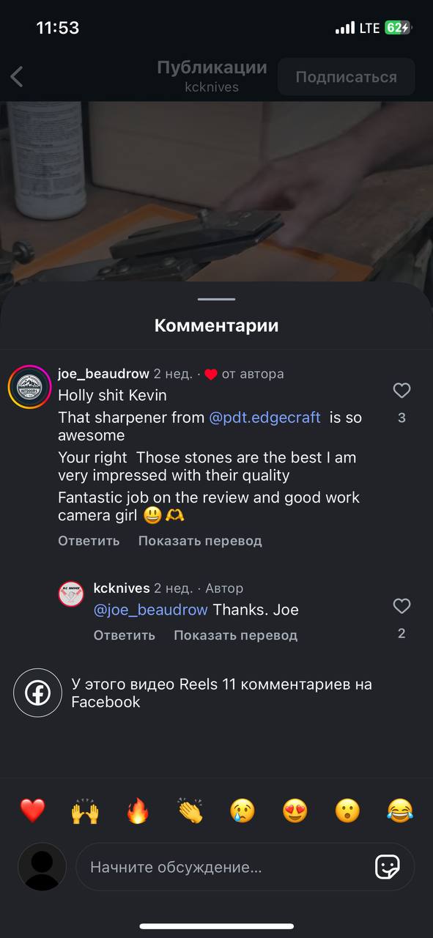Image resolution: width=433 pixels, height=938 pixels.
Task: Expand translation of joe_beaudrow's comment
Action: (200, 541)
